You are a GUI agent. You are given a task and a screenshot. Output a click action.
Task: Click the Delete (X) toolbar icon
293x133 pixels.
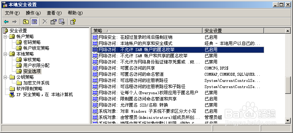[x=45, y=22]
